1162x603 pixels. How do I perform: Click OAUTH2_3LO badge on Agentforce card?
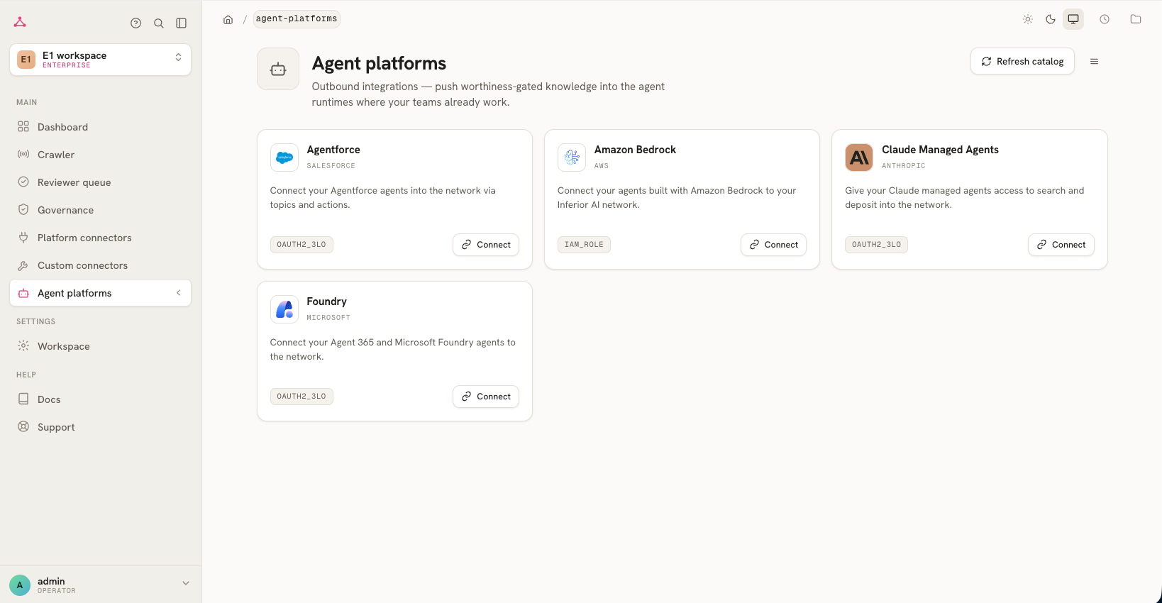301,245
